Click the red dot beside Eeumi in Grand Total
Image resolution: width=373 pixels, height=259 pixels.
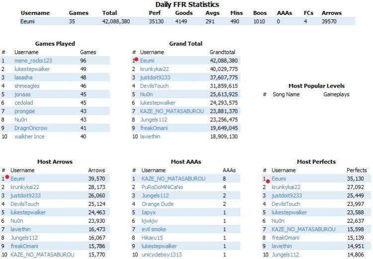click(x=136, y=59)
